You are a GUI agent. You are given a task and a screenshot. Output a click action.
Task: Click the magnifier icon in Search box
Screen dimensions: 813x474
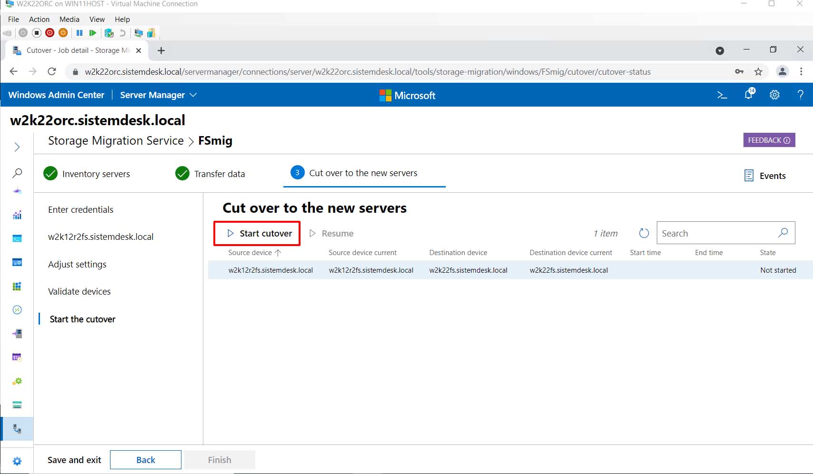coord(783,233)
